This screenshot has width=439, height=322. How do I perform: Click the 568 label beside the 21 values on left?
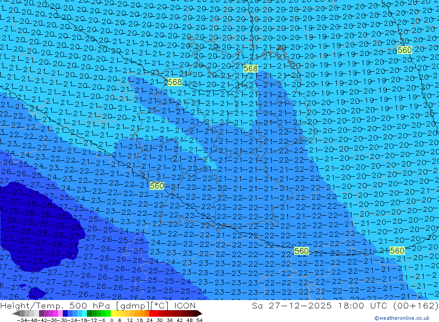(x=175, y=82)
